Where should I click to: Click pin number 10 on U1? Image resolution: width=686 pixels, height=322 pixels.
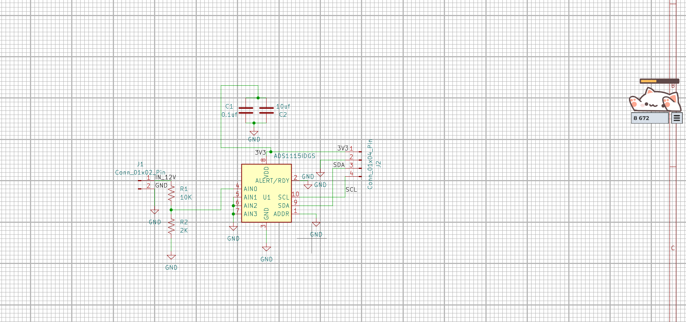pos(295,194)
